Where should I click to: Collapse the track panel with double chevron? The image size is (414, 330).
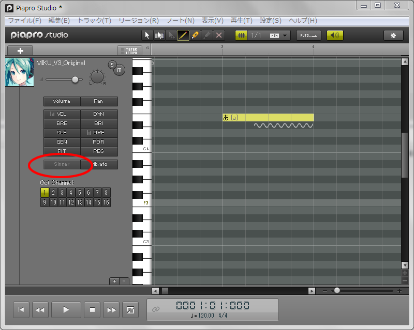point(147,48)
